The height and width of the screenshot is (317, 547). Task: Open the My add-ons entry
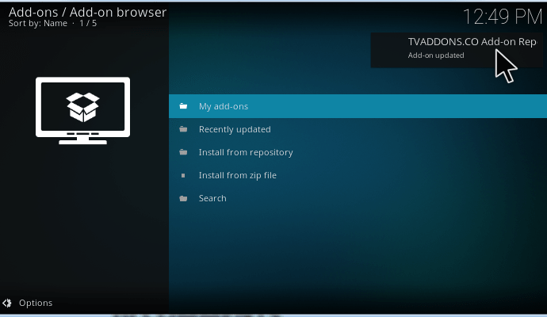click(x=358, y=106)
